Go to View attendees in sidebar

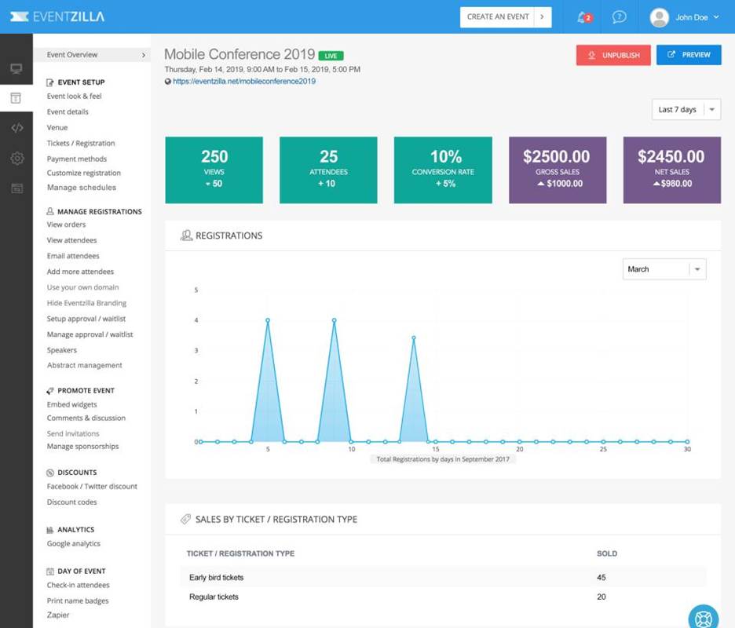pyautogui.click(x=71, y=240)
